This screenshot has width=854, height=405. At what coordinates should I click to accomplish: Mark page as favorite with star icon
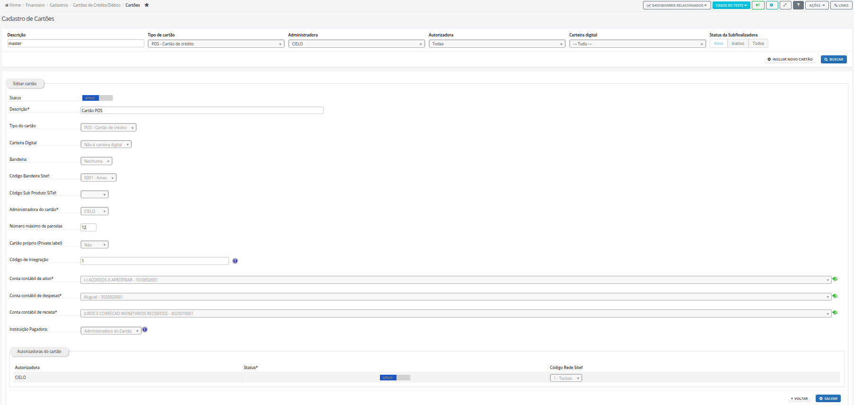147,5
